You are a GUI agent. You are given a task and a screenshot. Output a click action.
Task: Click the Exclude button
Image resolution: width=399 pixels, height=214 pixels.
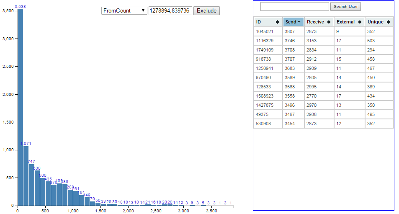(206, 10)
